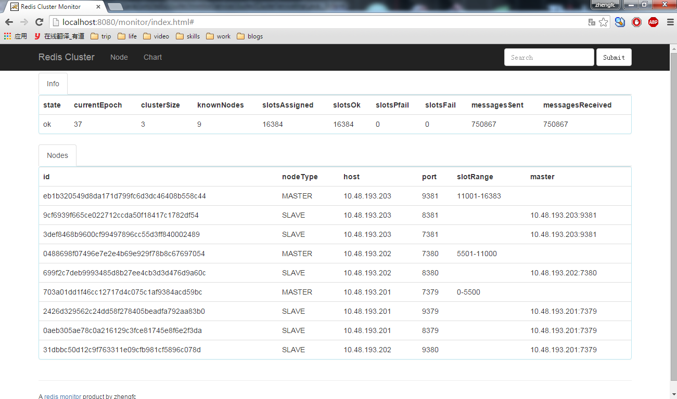Reload the page with refresh icon
Viewport: 677px width, 399px height.
click(39, 22)
